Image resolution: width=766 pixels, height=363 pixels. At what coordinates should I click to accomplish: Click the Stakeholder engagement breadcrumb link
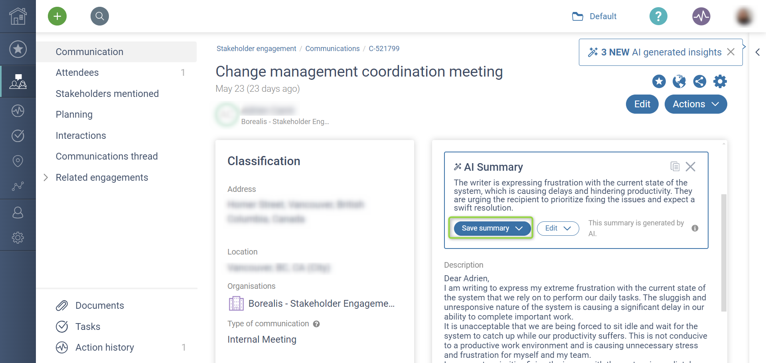pos(256,49)
